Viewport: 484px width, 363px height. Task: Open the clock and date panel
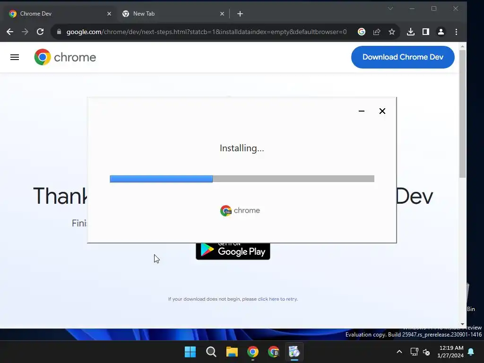click(x=450, y=352)
